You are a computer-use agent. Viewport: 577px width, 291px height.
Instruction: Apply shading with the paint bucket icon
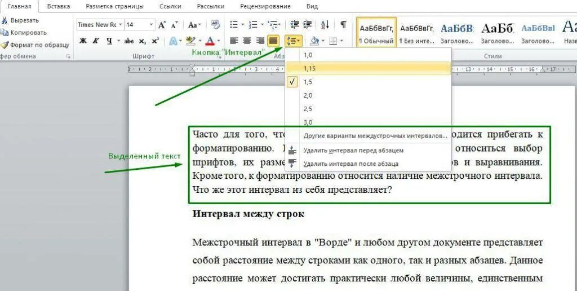click(314, 41)
